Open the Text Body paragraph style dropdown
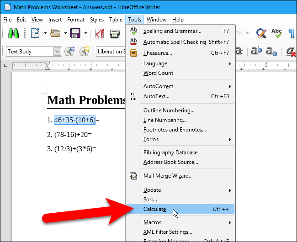The height and width of the screenshot is (242, 297). click(x=57, y=52)
